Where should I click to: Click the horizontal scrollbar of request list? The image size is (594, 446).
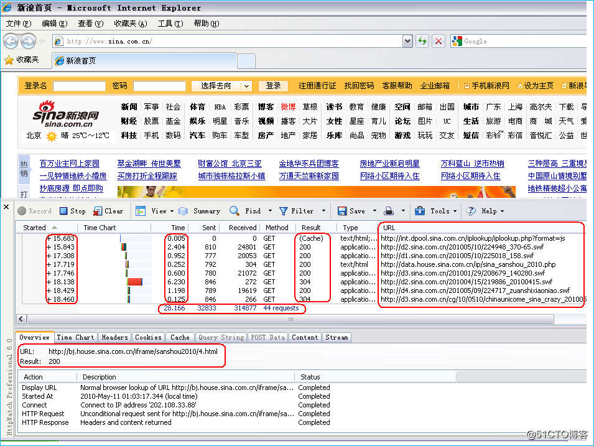[290, 319]
